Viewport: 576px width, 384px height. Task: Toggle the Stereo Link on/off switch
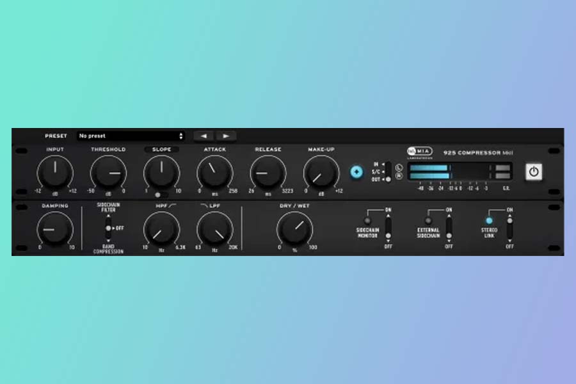pos(509,228)
